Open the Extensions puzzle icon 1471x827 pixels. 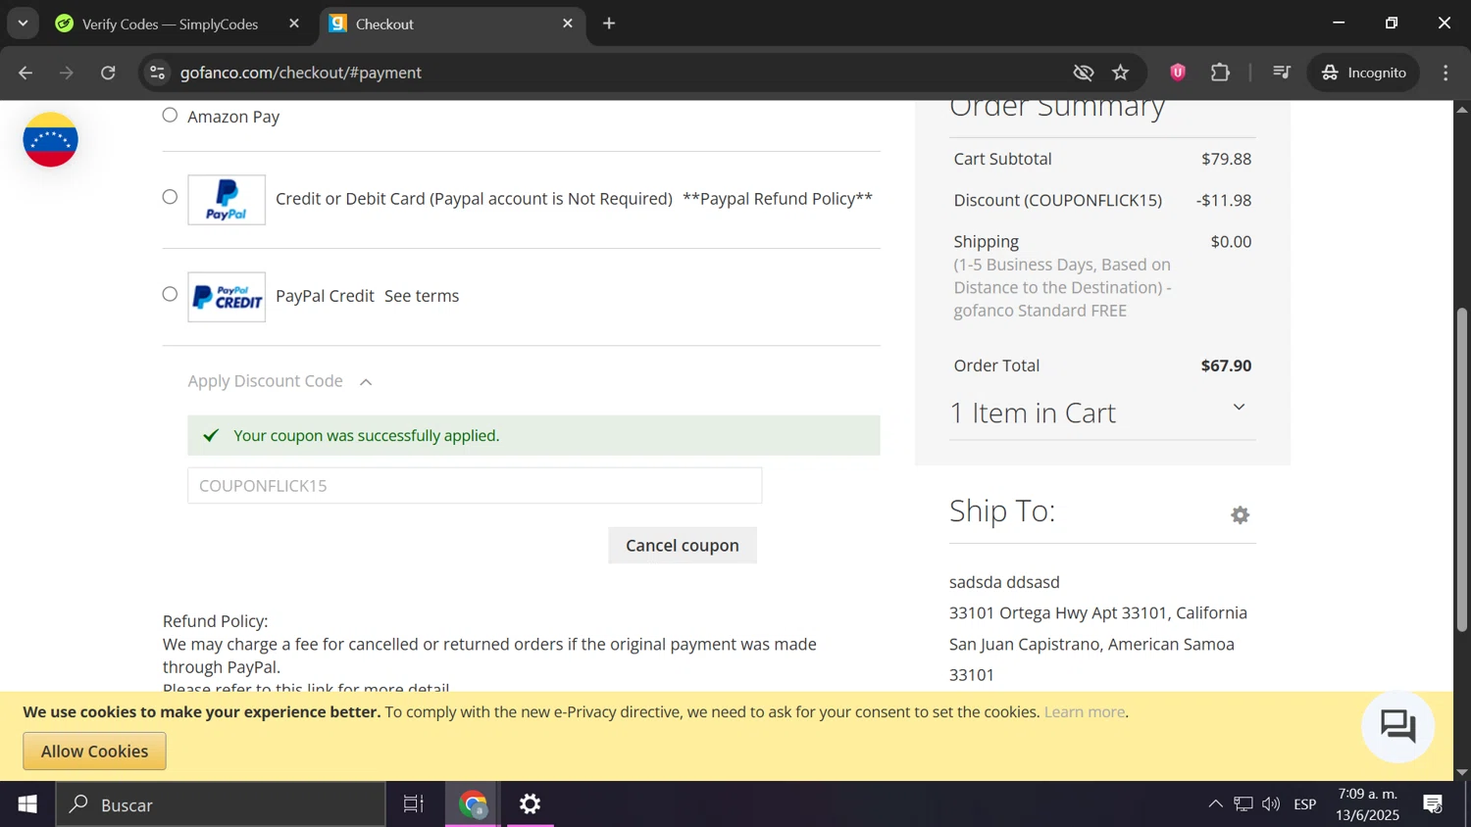click(1220, 73)
